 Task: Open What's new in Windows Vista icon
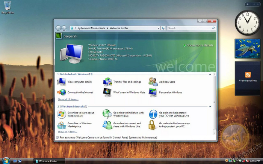(107, 92)
